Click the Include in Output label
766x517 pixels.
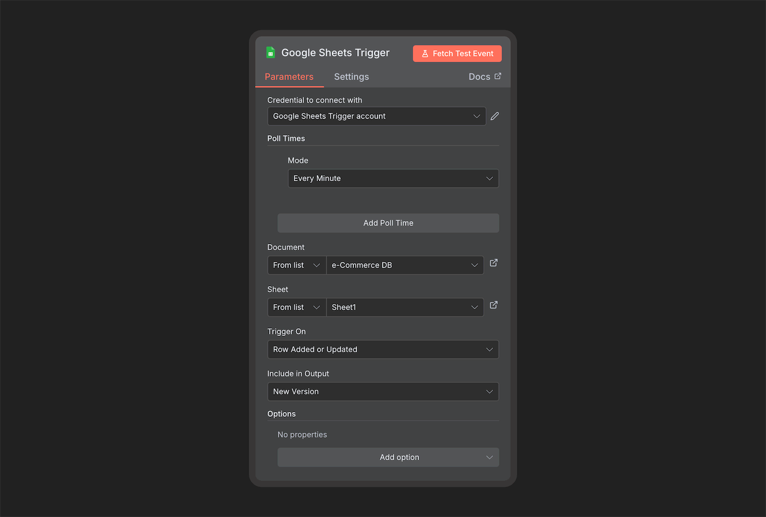(298, 374)
